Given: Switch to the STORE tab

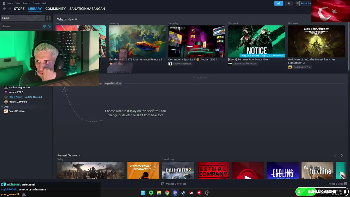Looking at the screenshot, I should [19, 9].
